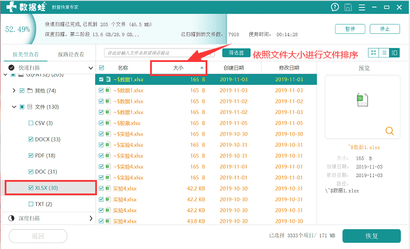
Task: Click the magnifier preview icon
Action: click(x=390, y=130)
